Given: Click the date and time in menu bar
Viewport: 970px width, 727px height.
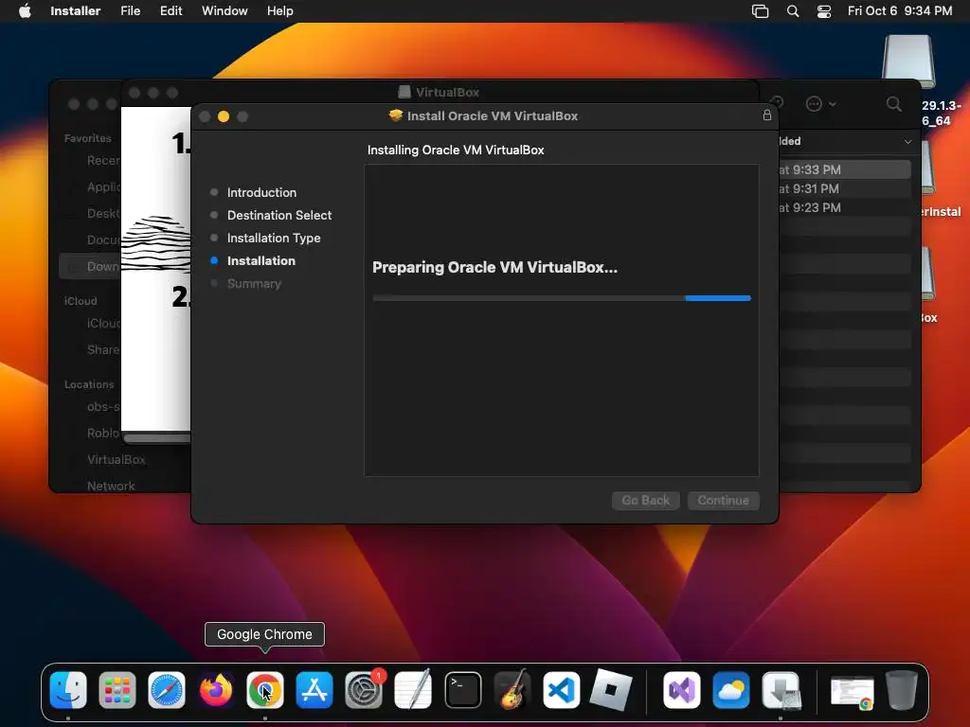Looking at the screenshot, I should (900, 11).
